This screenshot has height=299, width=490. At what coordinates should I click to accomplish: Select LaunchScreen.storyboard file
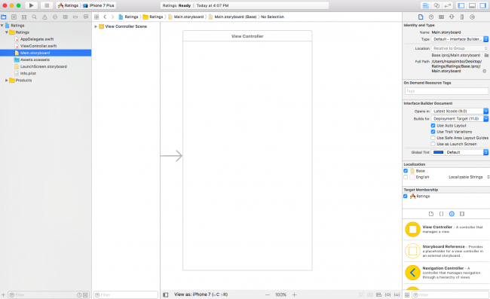[44, 66]
